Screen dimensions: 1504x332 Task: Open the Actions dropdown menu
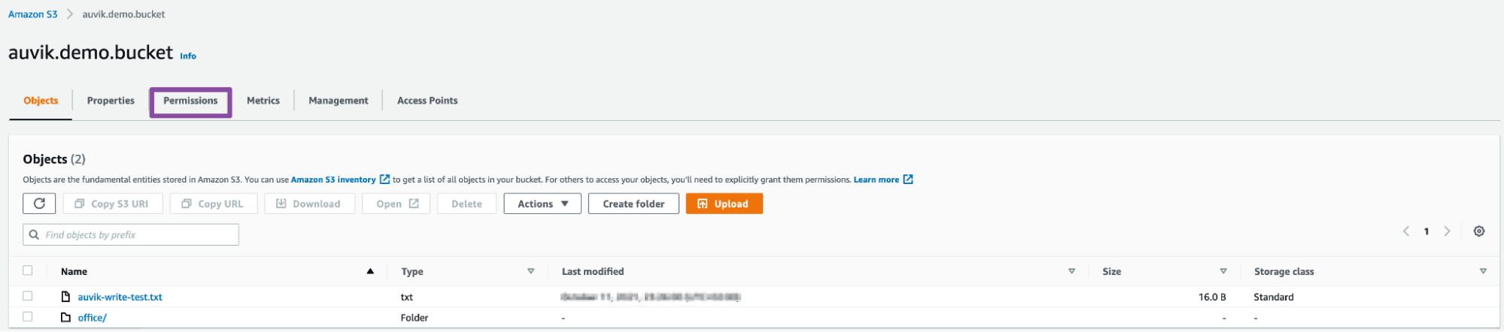pos(542,204)
